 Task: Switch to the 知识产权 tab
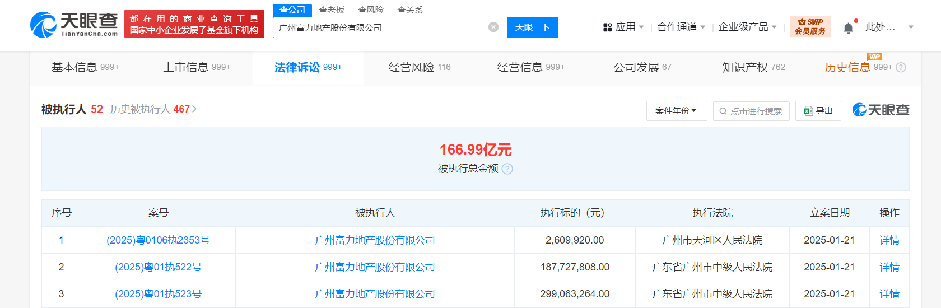(x=753, y=67)
